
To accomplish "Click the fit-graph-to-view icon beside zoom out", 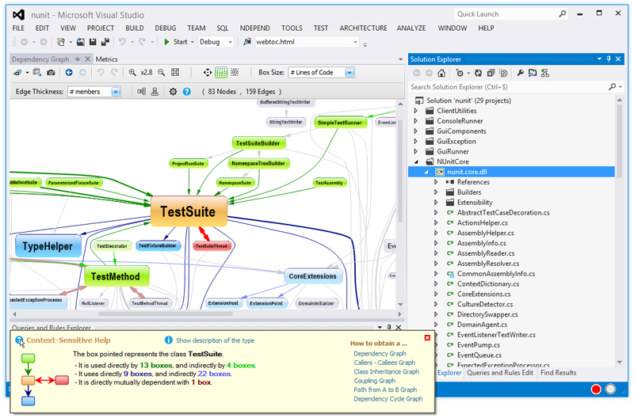I will point(175,73).
